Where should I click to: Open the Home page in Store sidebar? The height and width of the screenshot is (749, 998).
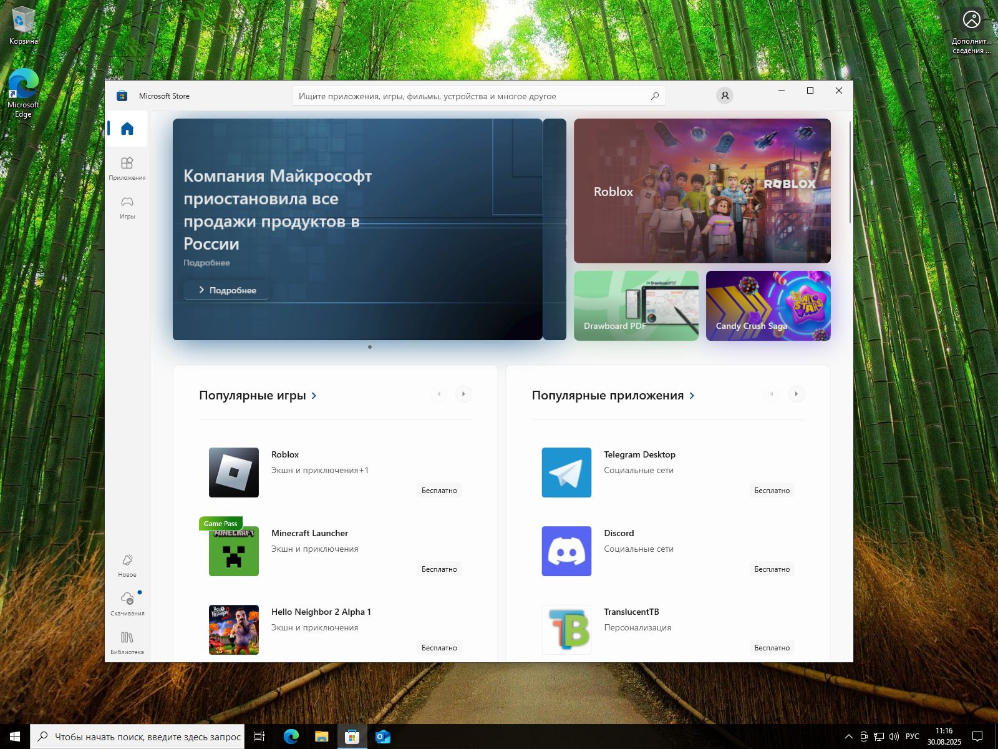click(127, 129)
